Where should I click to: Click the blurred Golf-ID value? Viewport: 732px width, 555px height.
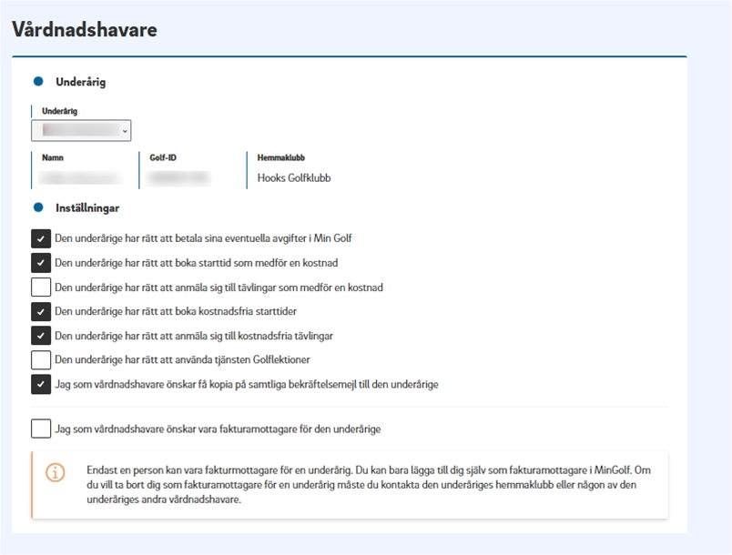point(178,178)
